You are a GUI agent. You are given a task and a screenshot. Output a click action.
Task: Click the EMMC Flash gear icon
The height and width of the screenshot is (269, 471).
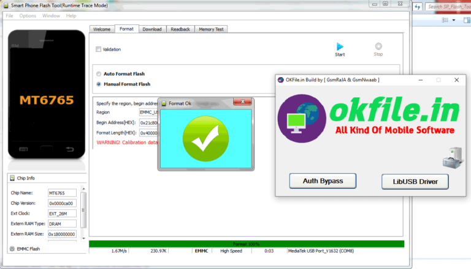[x=12, y=249]
